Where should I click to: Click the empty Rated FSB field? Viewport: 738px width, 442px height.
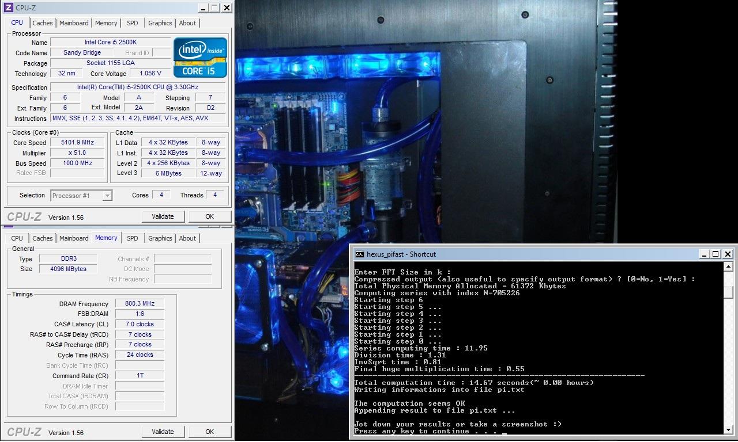[78, 173]
